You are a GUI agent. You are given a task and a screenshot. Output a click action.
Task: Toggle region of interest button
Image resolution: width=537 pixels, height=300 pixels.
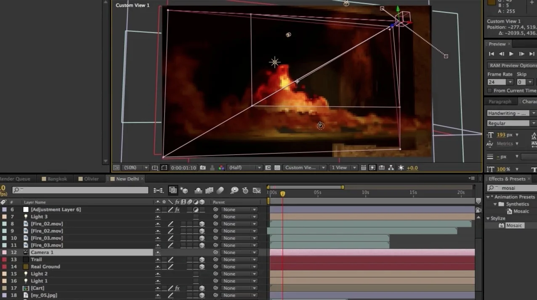[268, 168]
